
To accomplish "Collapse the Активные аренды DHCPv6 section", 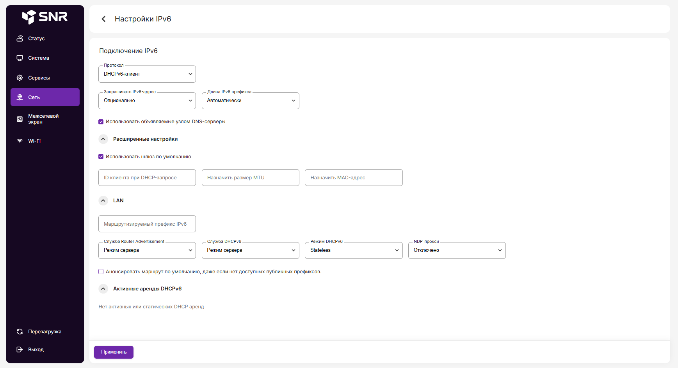I will pos(103,289).
